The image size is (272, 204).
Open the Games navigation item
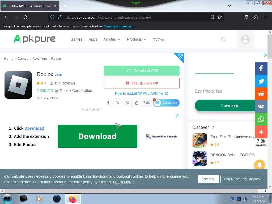76,39
